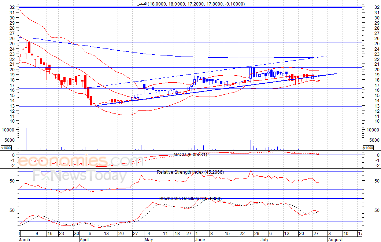Image resolution: width=381 pixels, height=242 pixels.
Task: Click the June month label
Action: (x=200, y=239)
